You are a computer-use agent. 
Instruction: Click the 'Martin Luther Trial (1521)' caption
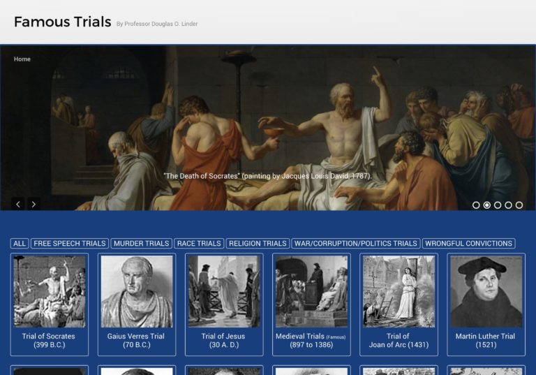point(486,341)
